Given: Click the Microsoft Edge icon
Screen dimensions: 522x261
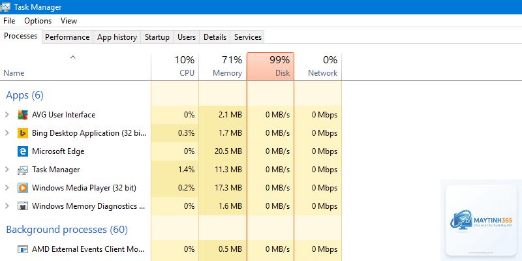Looking at the screenshot, I should point(23,151).
